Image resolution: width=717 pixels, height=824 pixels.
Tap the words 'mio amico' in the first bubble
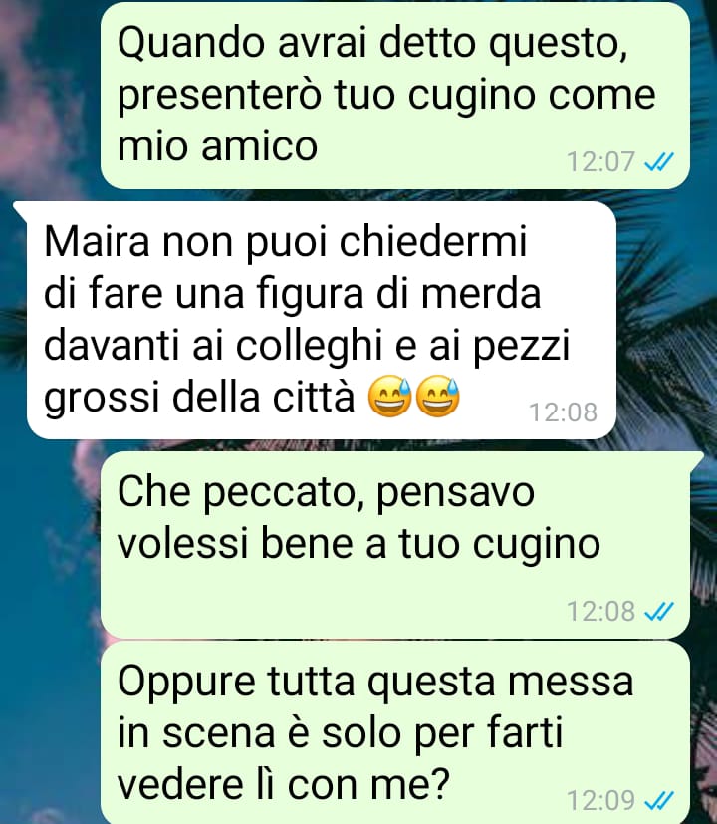click(217, 146)
